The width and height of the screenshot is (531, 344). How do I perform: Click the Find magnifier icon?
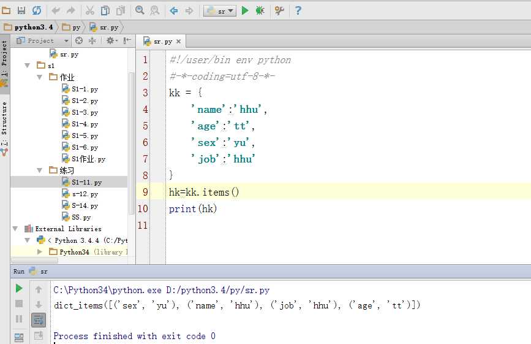(140, 10)
